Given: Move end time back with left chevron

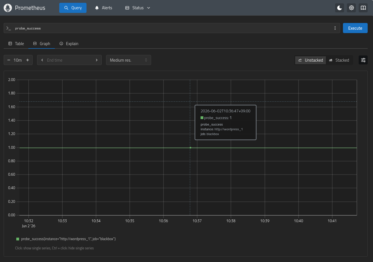Looking at the screenshot, I should (42, 60).
